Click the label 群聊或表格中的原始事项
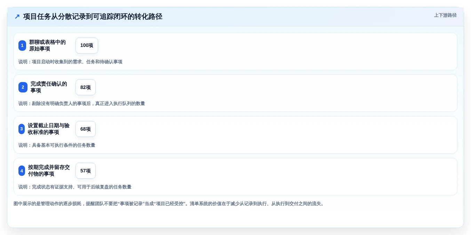471x235 pixels. [47, 46]
